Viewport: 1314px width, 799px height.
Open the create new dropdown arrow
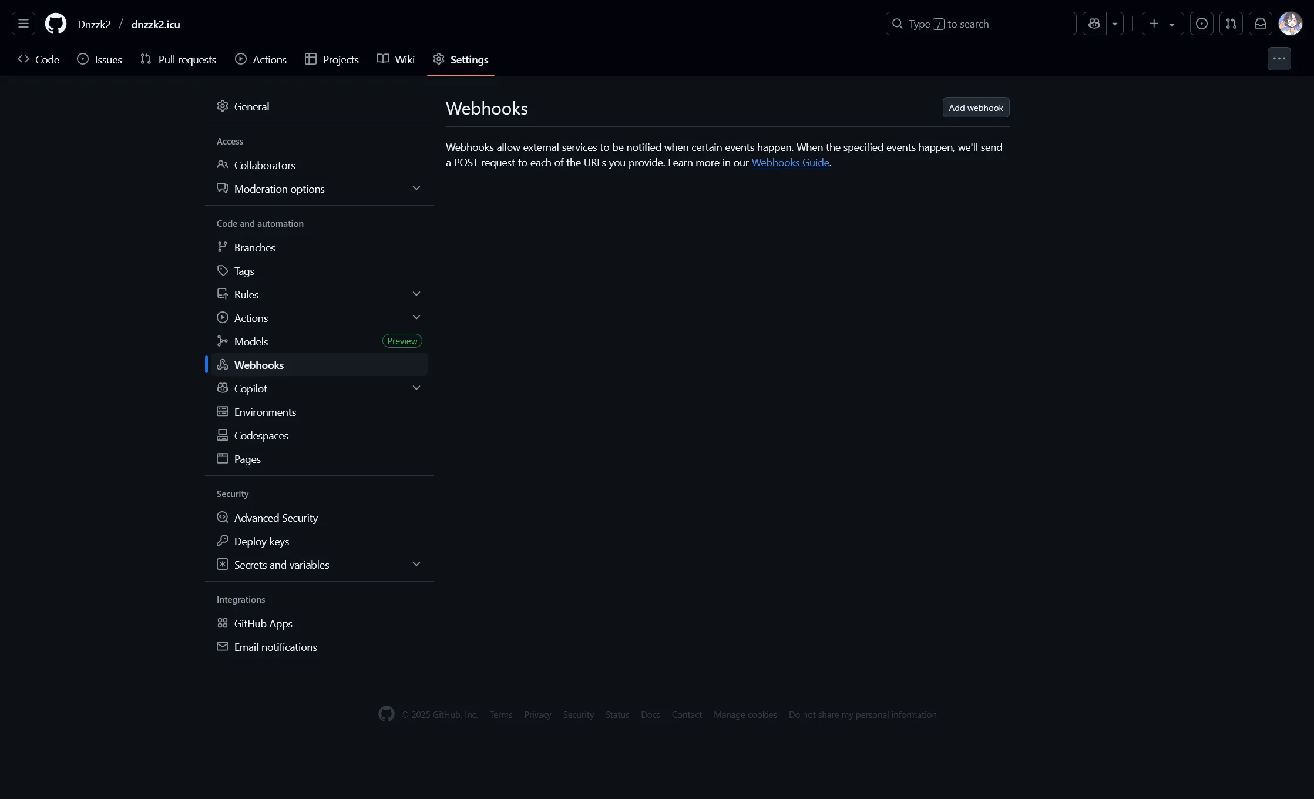(x=1174, y=23)
